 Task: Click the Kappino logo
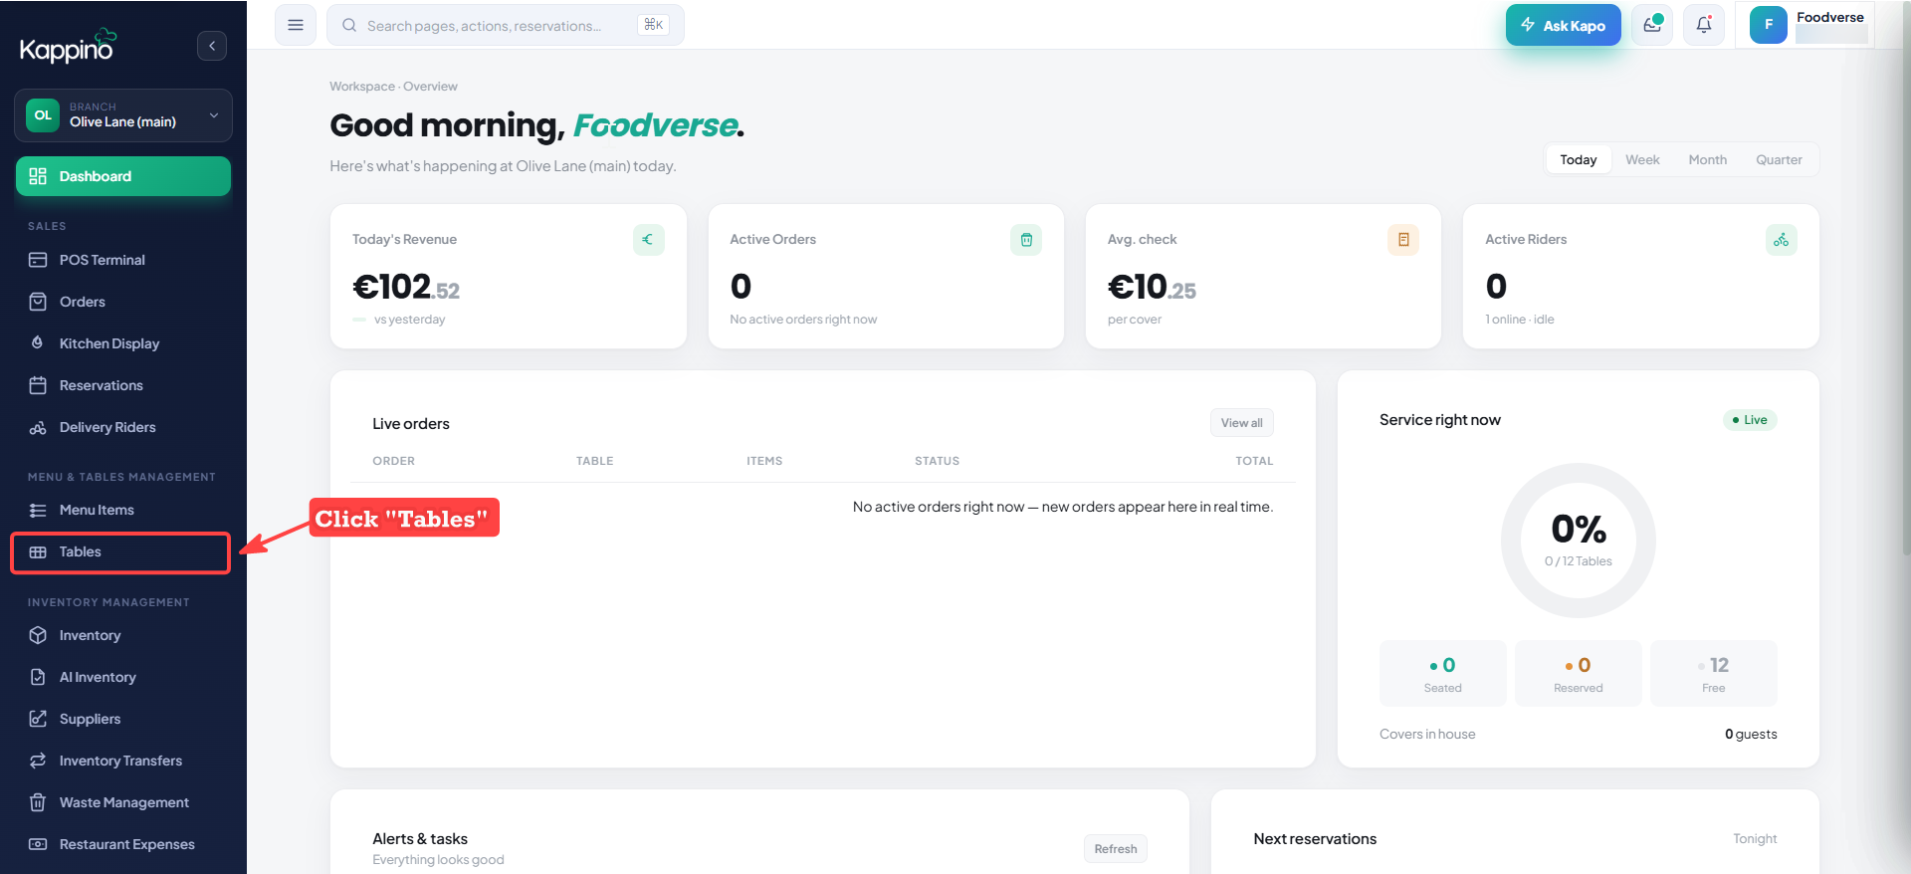point(68,46)
